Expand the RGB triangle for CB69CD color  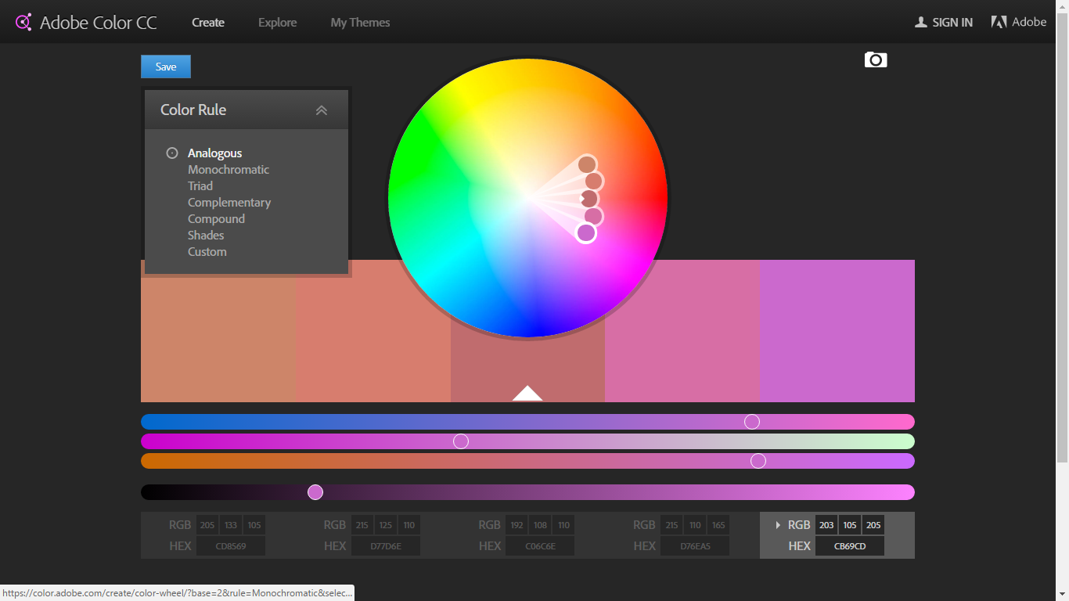click(x=778, y=525)
